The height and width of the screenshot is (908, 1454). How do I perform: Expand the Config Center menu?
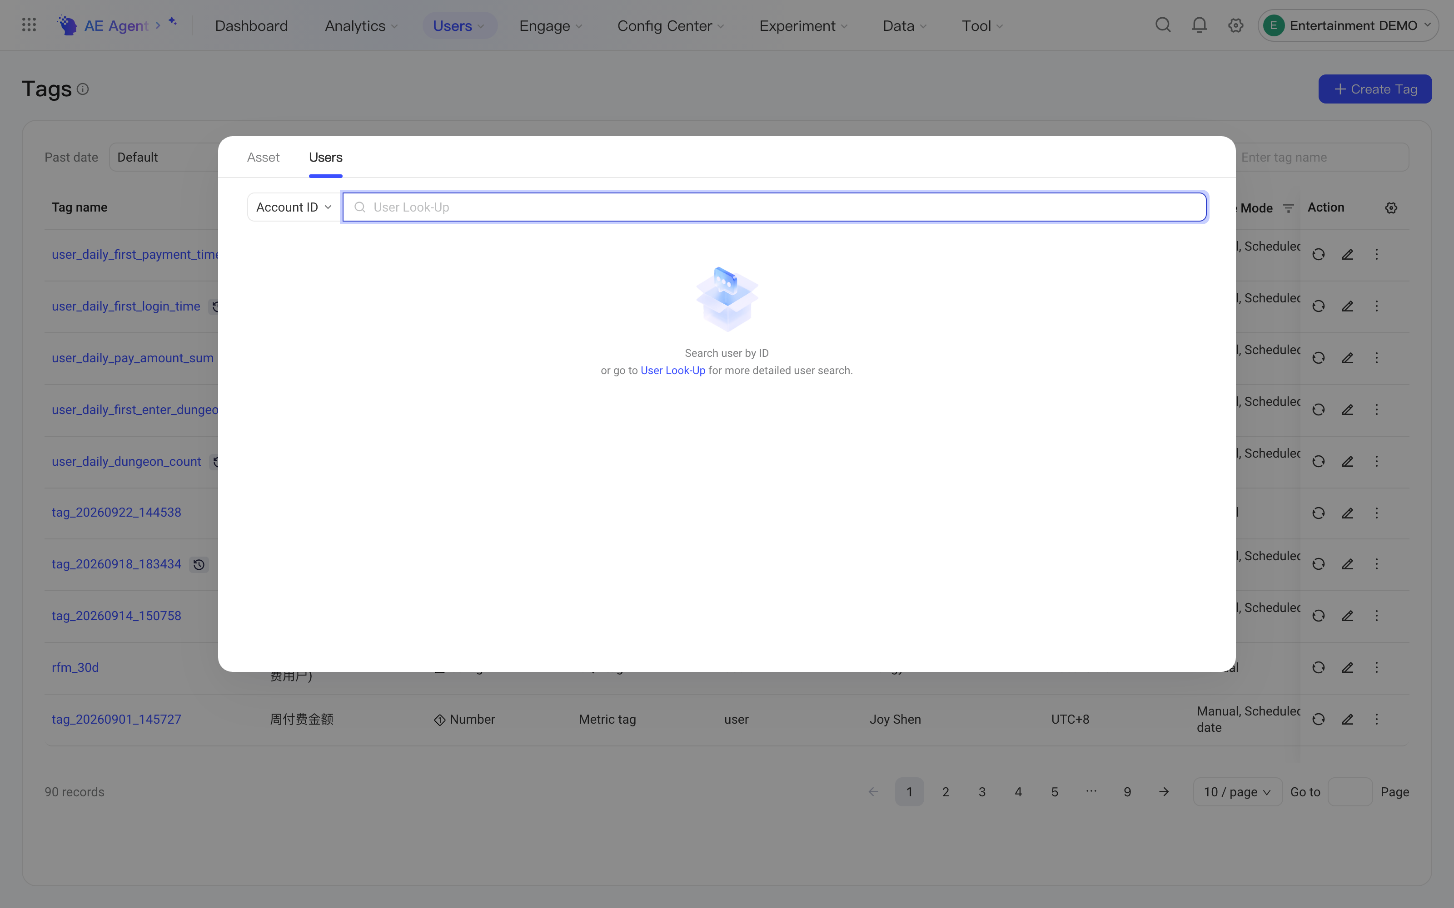point(671,26)
